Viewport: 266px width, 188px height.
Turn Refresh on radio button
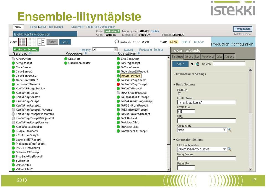point(135,42)
